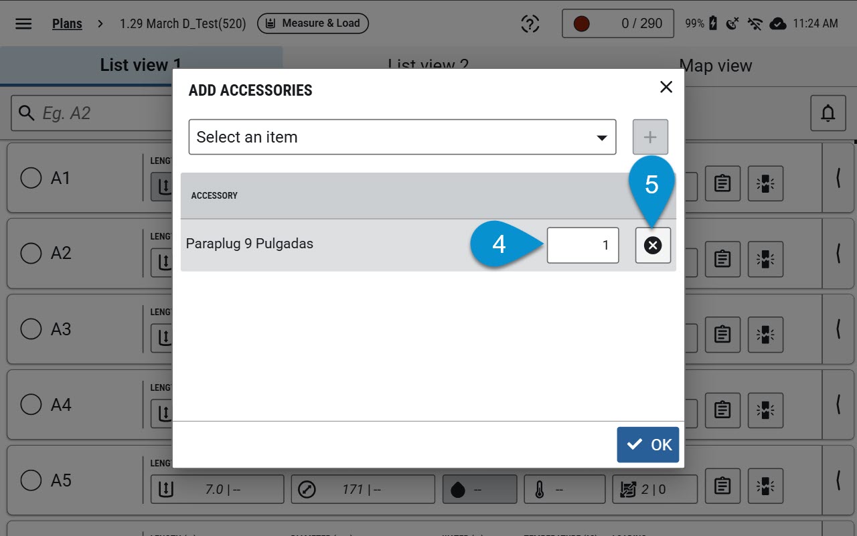857x536 pixels.
Task: Confirm accessories with OK button
Action: pos(648,445)
